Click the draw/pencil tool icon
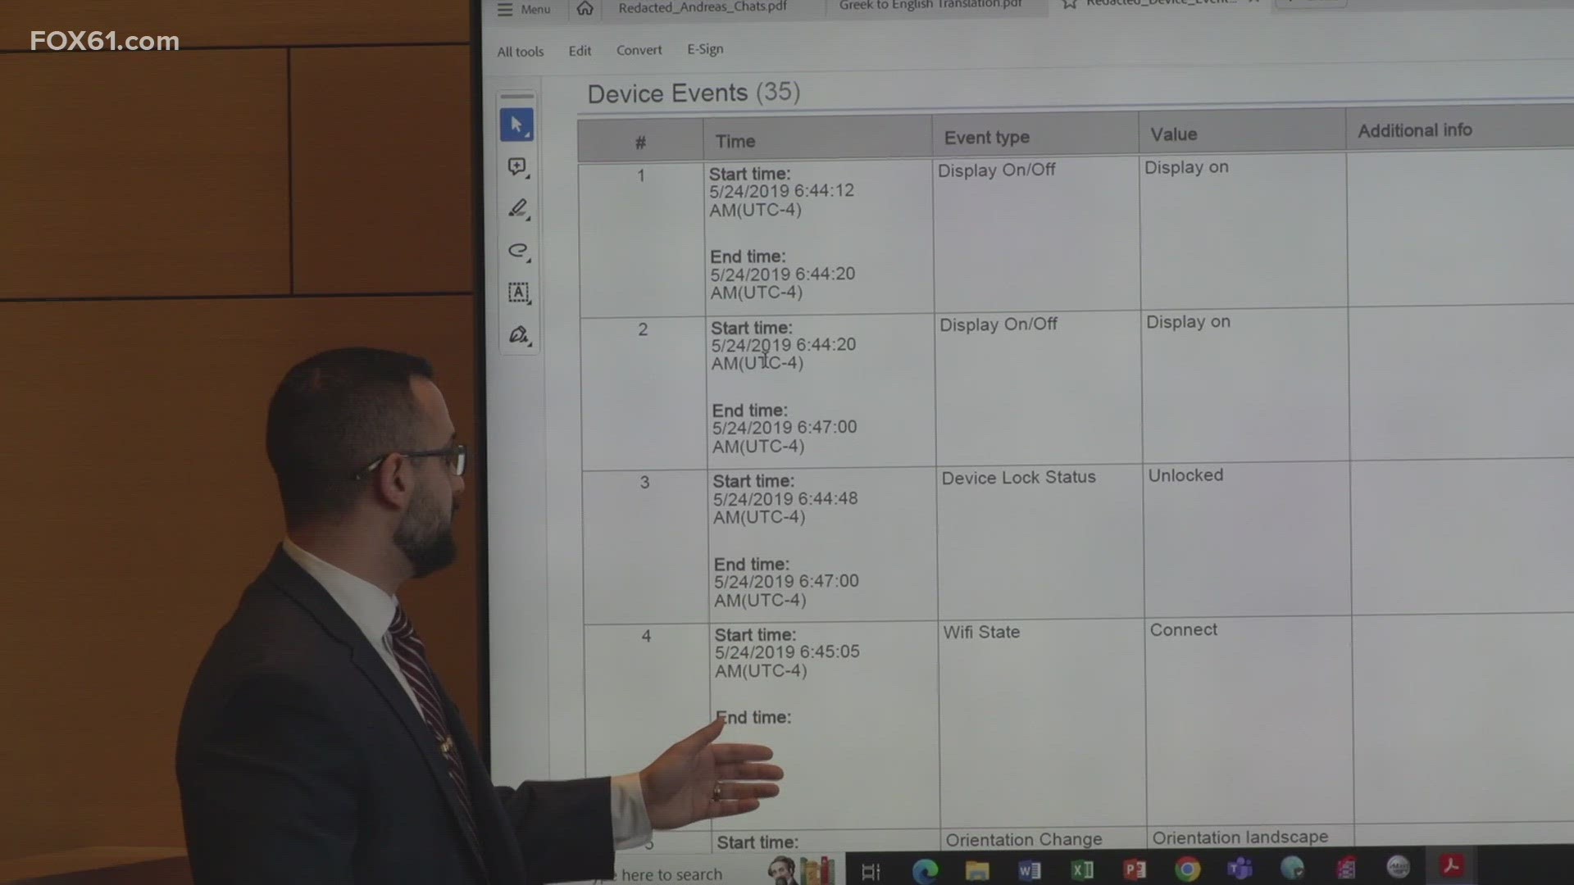Screen dimensions: 1574x885 point(519,207)
